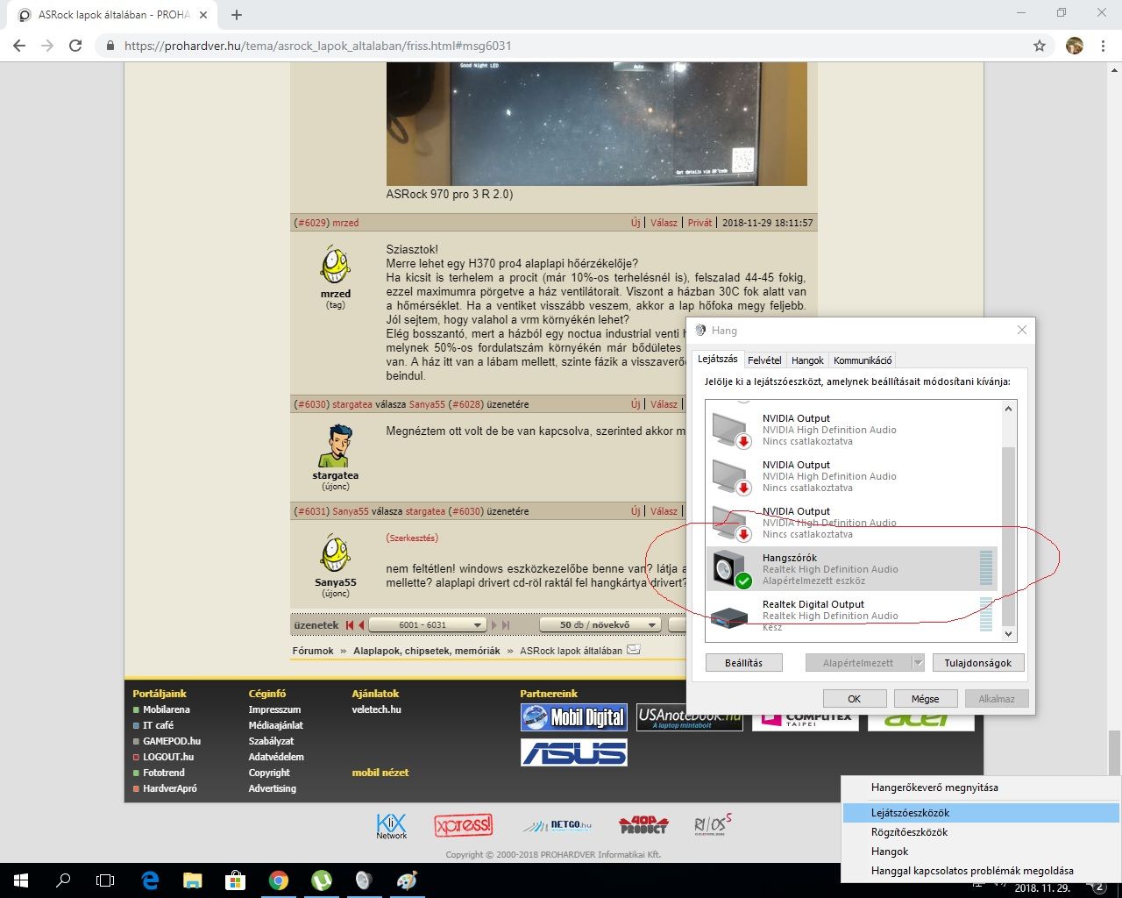This screenshot has height=898, width=1122.
Task: Click envelope icon beside ASRock lapok általában
Action: [634, 650]
